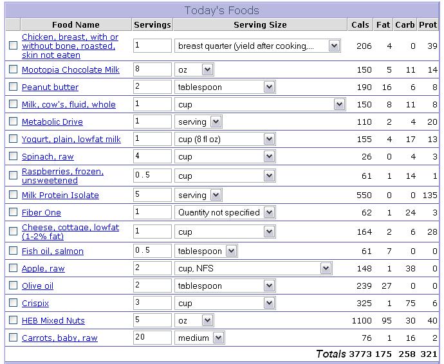Focus the Cheese, cottage servings input

pos(152,232)
